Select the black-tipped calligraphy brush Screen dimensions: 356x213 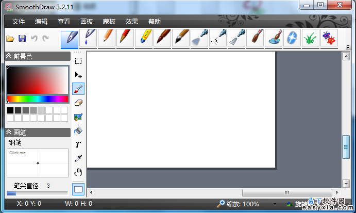tap(181, 38)
